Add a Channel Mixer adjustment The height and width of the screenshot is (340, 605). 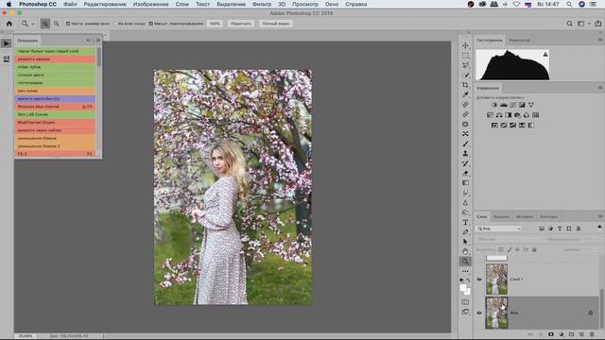click(527, 115)
